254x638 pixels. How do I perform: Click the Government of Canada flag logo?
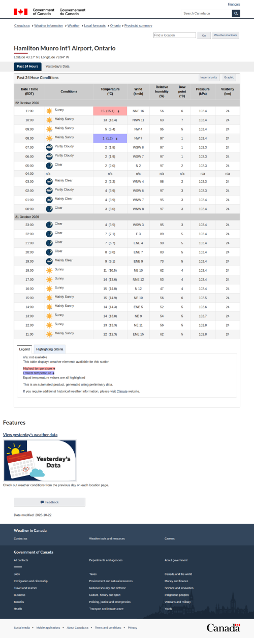(x=21, y=12)
